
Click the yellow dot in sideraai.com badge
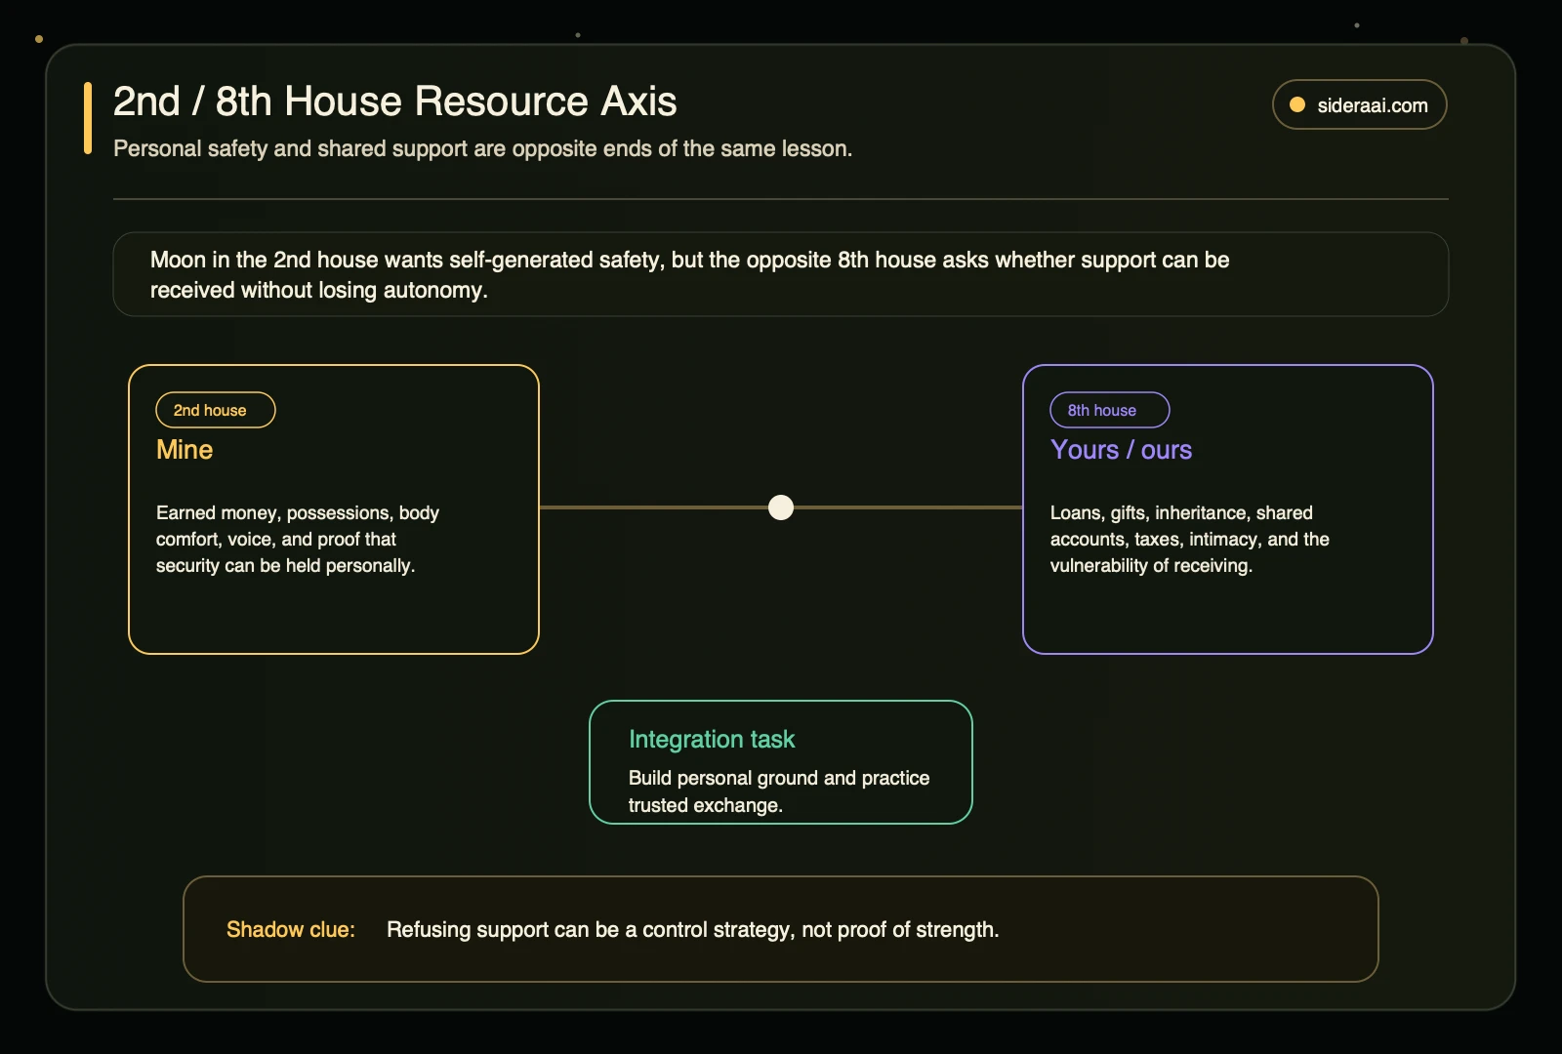tap(1297, 105)
